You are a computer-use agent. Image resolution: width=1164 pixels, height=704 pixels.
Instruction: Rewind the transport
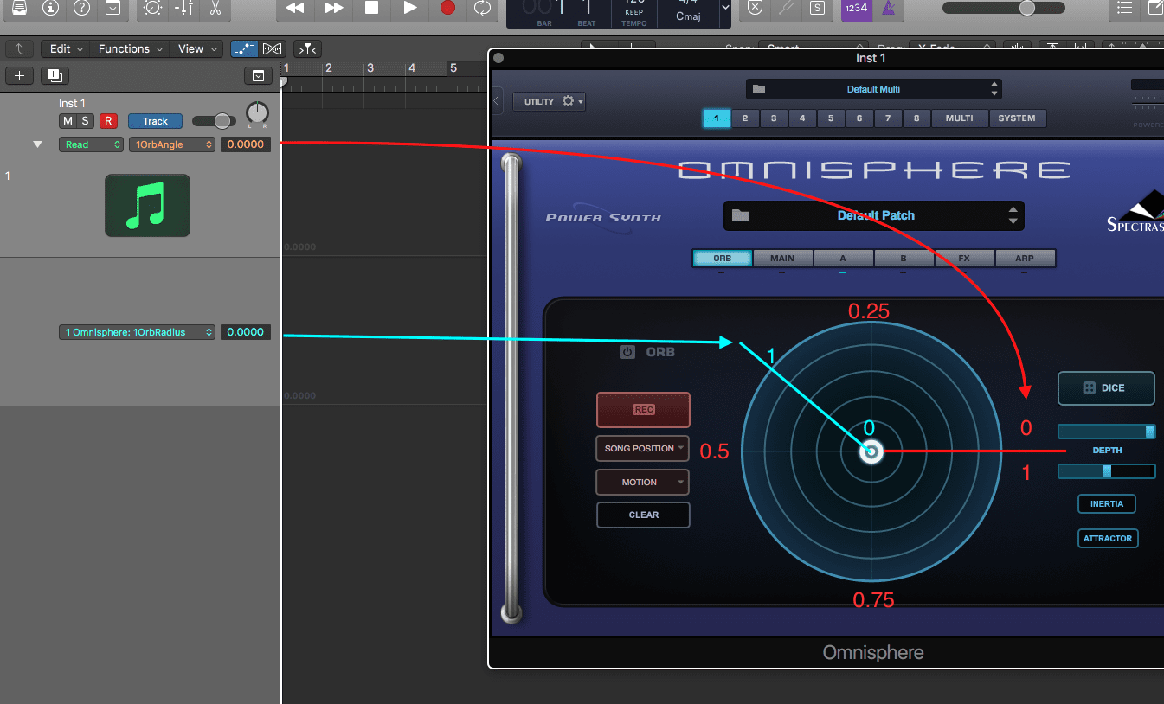[x=295, y=9]
